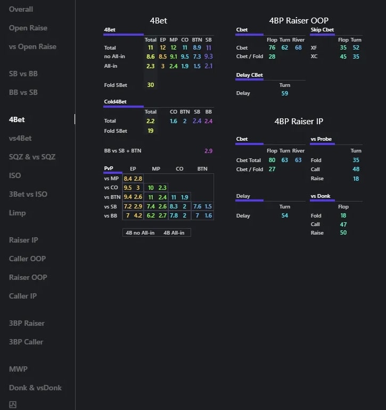Select the 4B no All-in legend label
This screenshot has height=410, width=386.
[x=139, y=232]
